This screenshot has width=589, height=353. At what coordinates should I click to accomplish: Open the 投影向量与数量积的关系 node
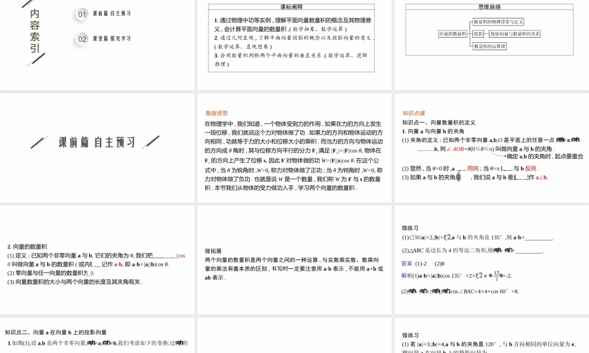click(x=515, y=34)
